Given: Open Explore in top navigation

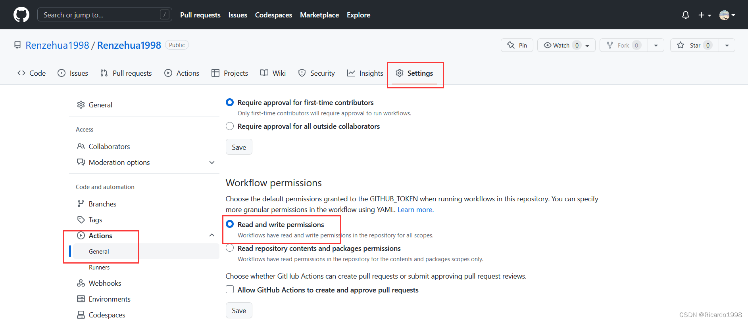Looking at the screenshot, I should (358, 15).
